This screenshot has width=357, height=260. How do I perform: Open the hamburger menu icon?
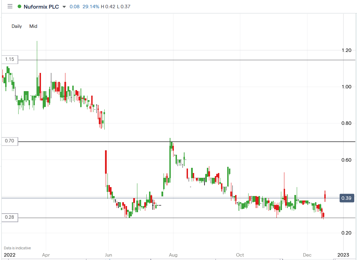(x=10, y=7)
